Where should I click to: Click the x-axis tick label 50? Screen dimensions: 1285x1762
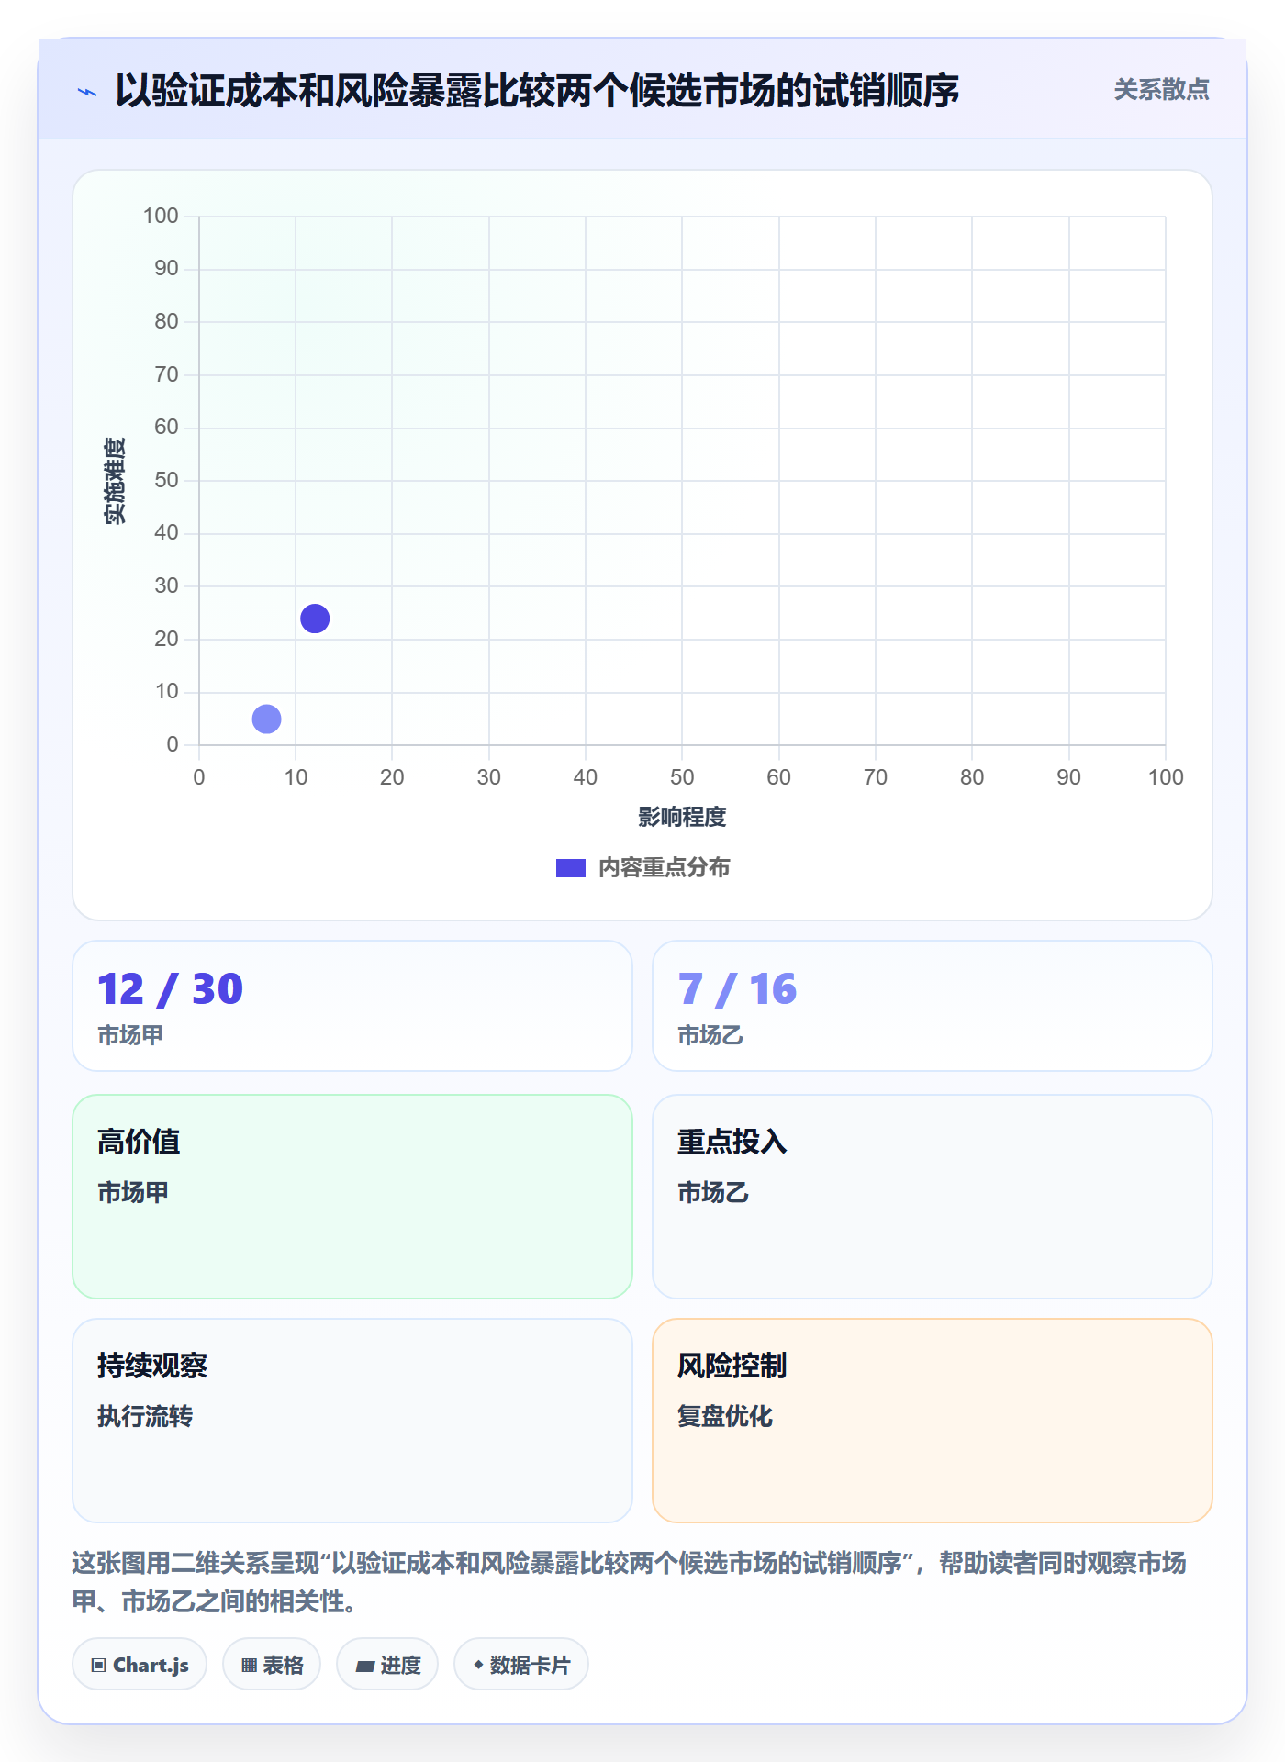(682, 777)
